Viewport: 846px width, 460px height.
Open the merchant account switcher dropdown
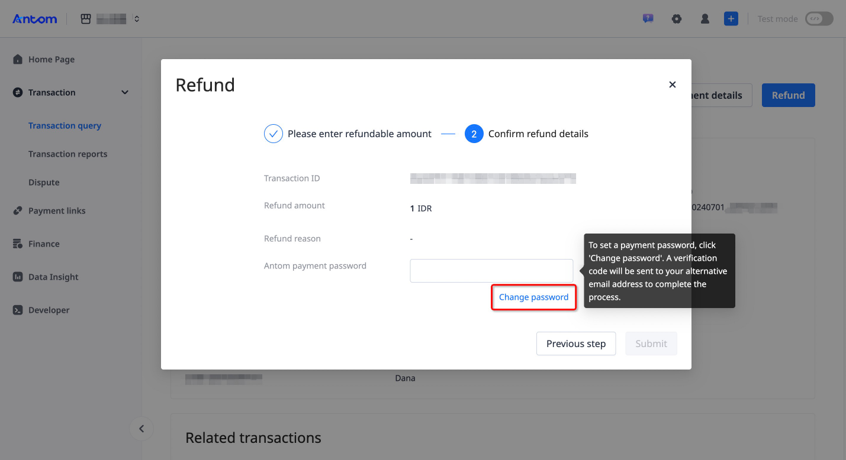[x=136, y=18]
